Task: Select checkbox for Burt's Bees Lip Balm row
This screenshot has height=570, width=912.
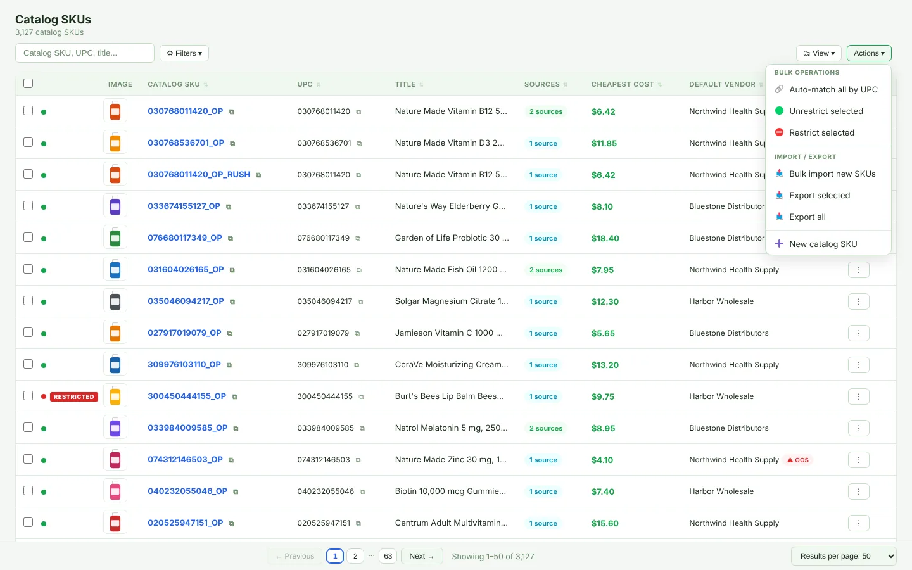Action: tap(28, 396)
